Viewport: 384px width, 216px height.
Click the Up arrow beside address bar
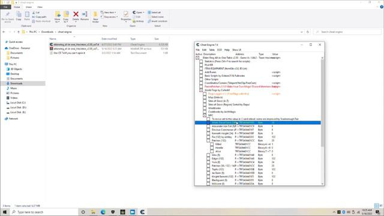pos(19,32)
